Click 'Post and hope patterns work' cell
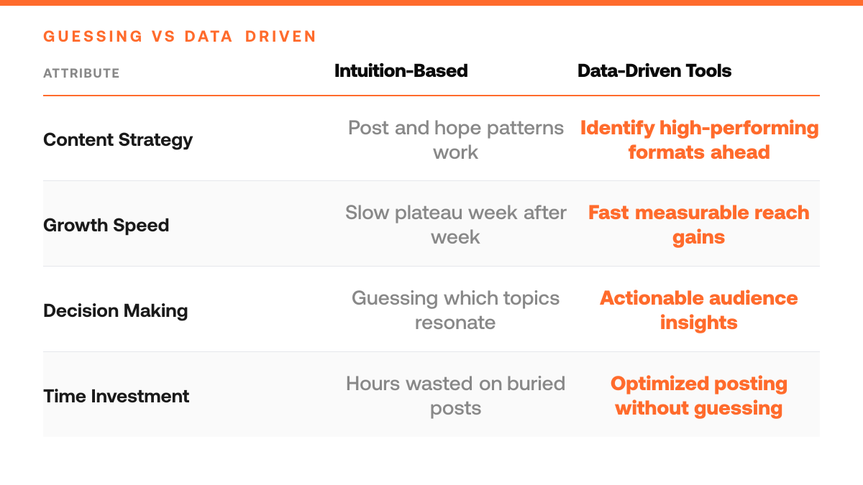Viewport: 863px width, 485px height. pos(456,139)
